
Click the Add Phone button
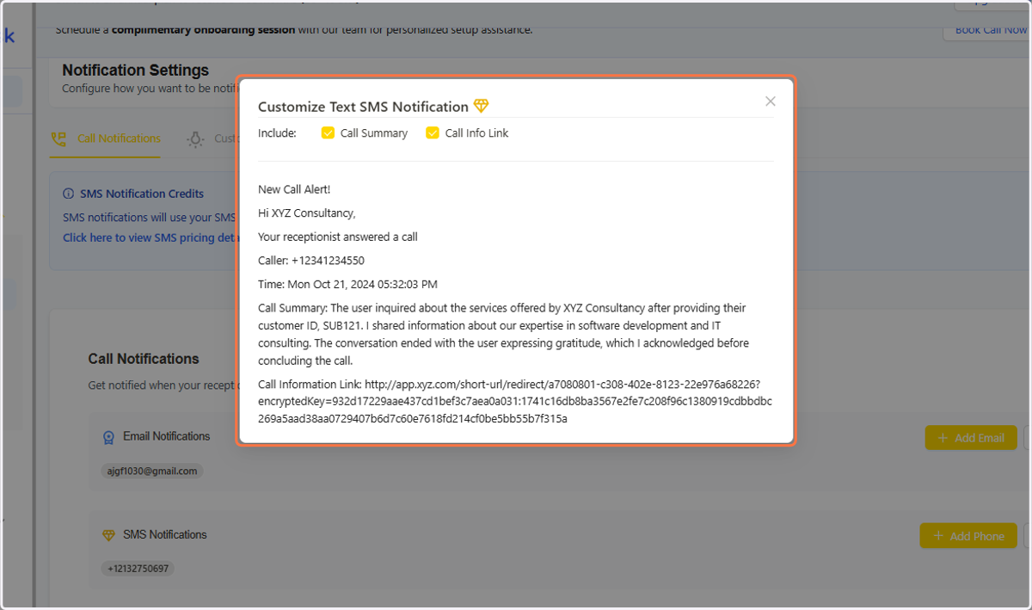[x=968, y=536]
